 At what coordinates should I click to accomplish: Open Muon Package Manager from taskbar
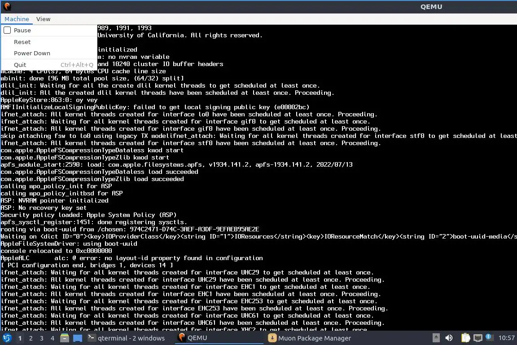click(310, 338)
